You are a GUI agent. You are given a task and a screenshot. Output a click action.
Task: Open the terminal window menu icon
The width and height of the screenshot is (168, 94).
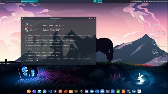[23, 18]
